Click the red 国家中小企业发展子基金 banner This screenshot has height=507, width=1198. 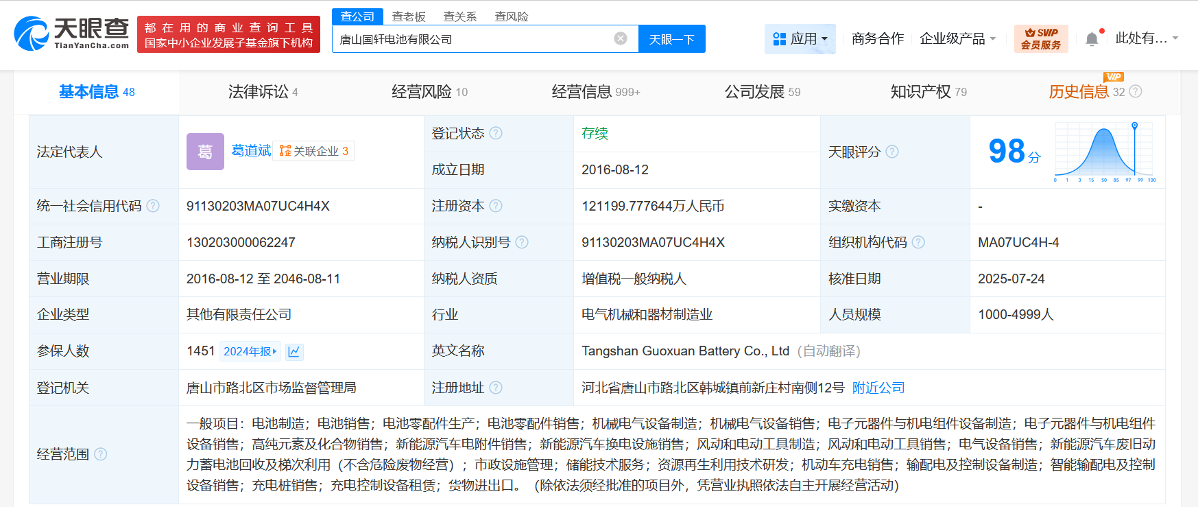228,34
